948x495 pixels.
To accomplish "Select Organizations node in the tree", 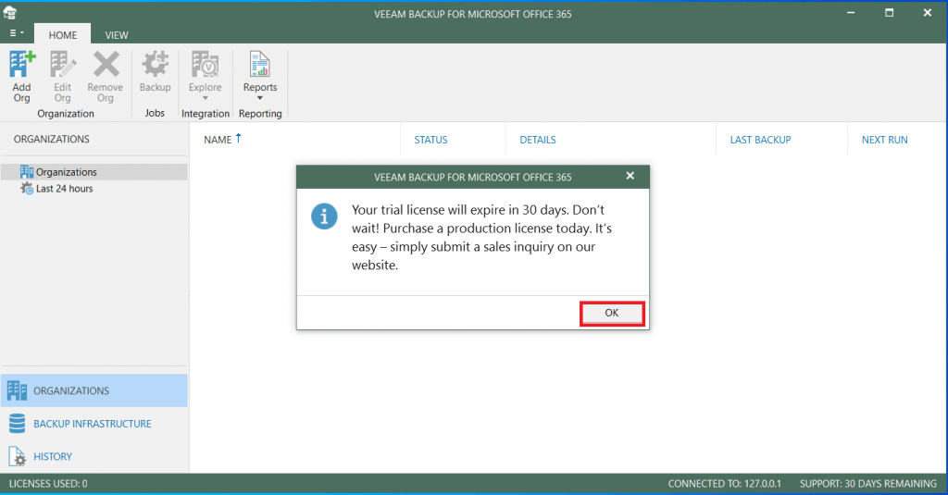I will pos(66,172).
